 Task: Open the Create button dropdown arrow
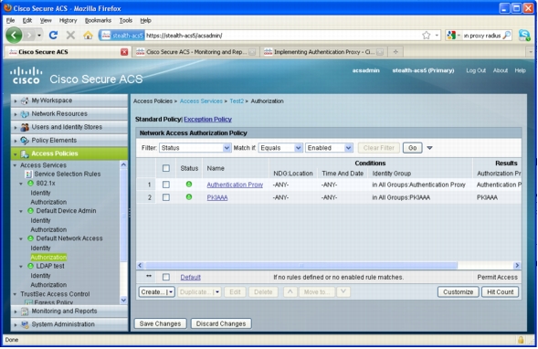(x=171, y=292)
